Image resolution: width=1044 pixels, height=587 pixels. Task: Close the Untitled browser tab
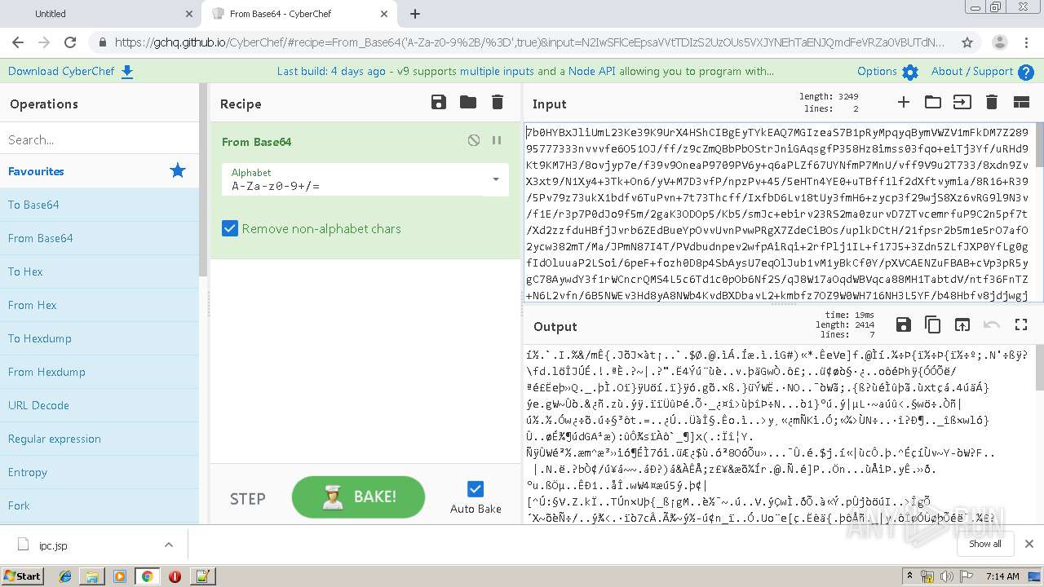coord(189,14)
